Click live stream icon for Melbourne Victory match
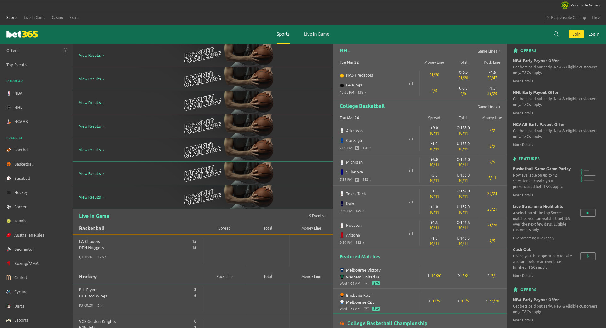 pos(366,284)
